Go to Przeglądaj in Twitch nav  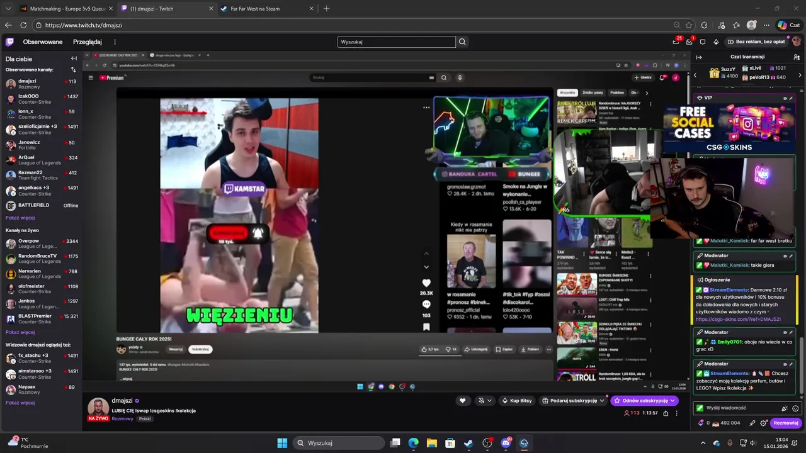click(x=88, y=42)
